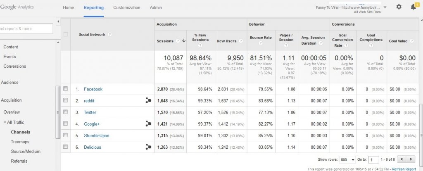Click reddit row social hub icon
423x171 pixels.
(148, 101)
